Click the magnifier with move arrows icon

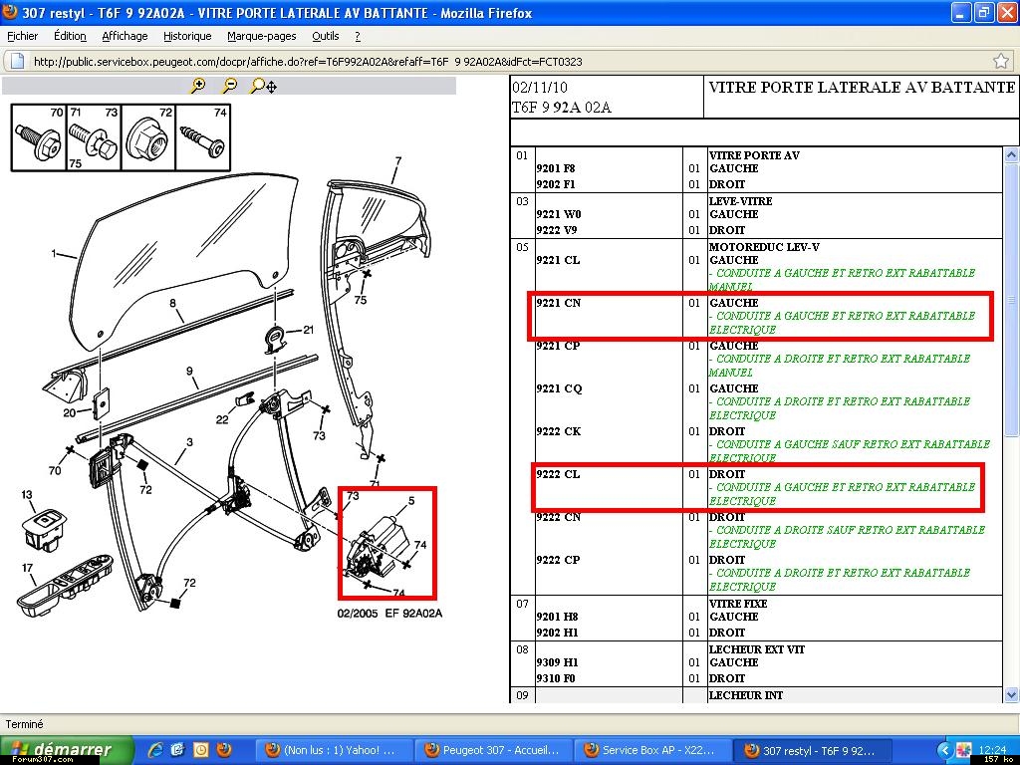click(263, 86)
